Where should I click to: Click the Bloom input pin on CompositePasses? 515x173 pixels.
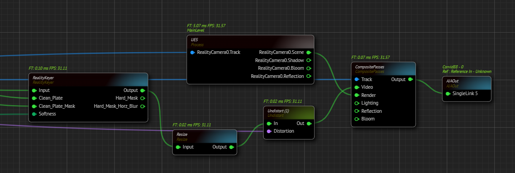point(357,119)
